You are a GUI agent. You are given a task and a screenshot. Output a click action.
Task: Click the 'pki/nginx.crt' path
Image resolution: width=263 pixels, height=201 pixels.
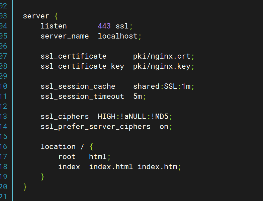tap(162, 57)
